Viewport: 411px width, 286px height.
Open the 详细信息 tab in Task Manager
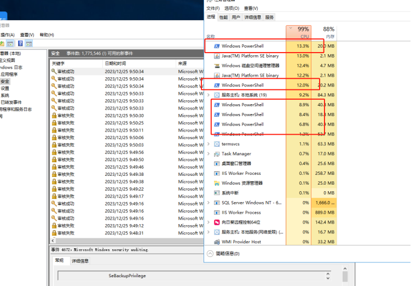click(252, 18)
